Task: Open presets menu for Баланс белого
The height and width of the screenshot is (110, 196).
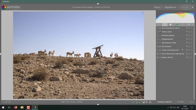Action: pyautogui.click(x=192, y=57)
